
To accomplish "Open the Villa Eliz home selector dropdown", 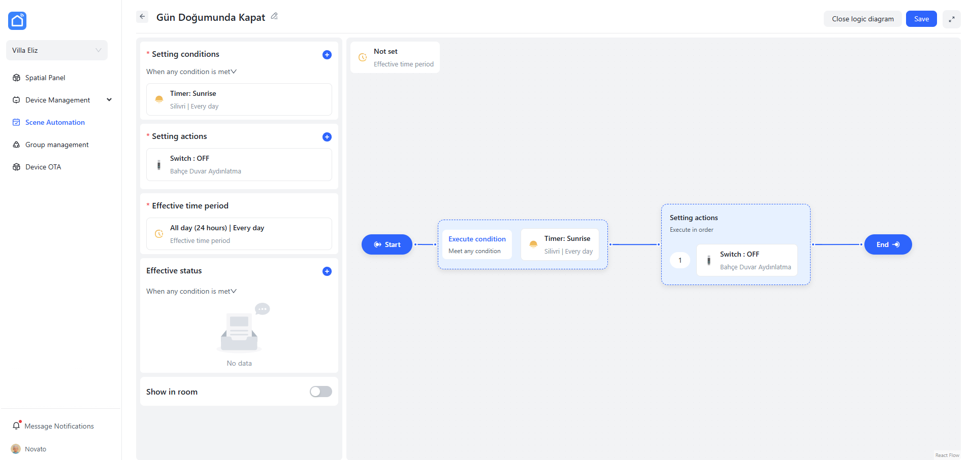I will (57, 50).
